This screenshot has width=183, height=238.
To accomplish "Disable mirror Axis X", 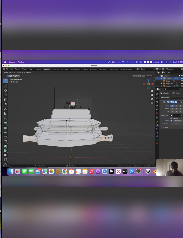I will (x=172, y=106).
